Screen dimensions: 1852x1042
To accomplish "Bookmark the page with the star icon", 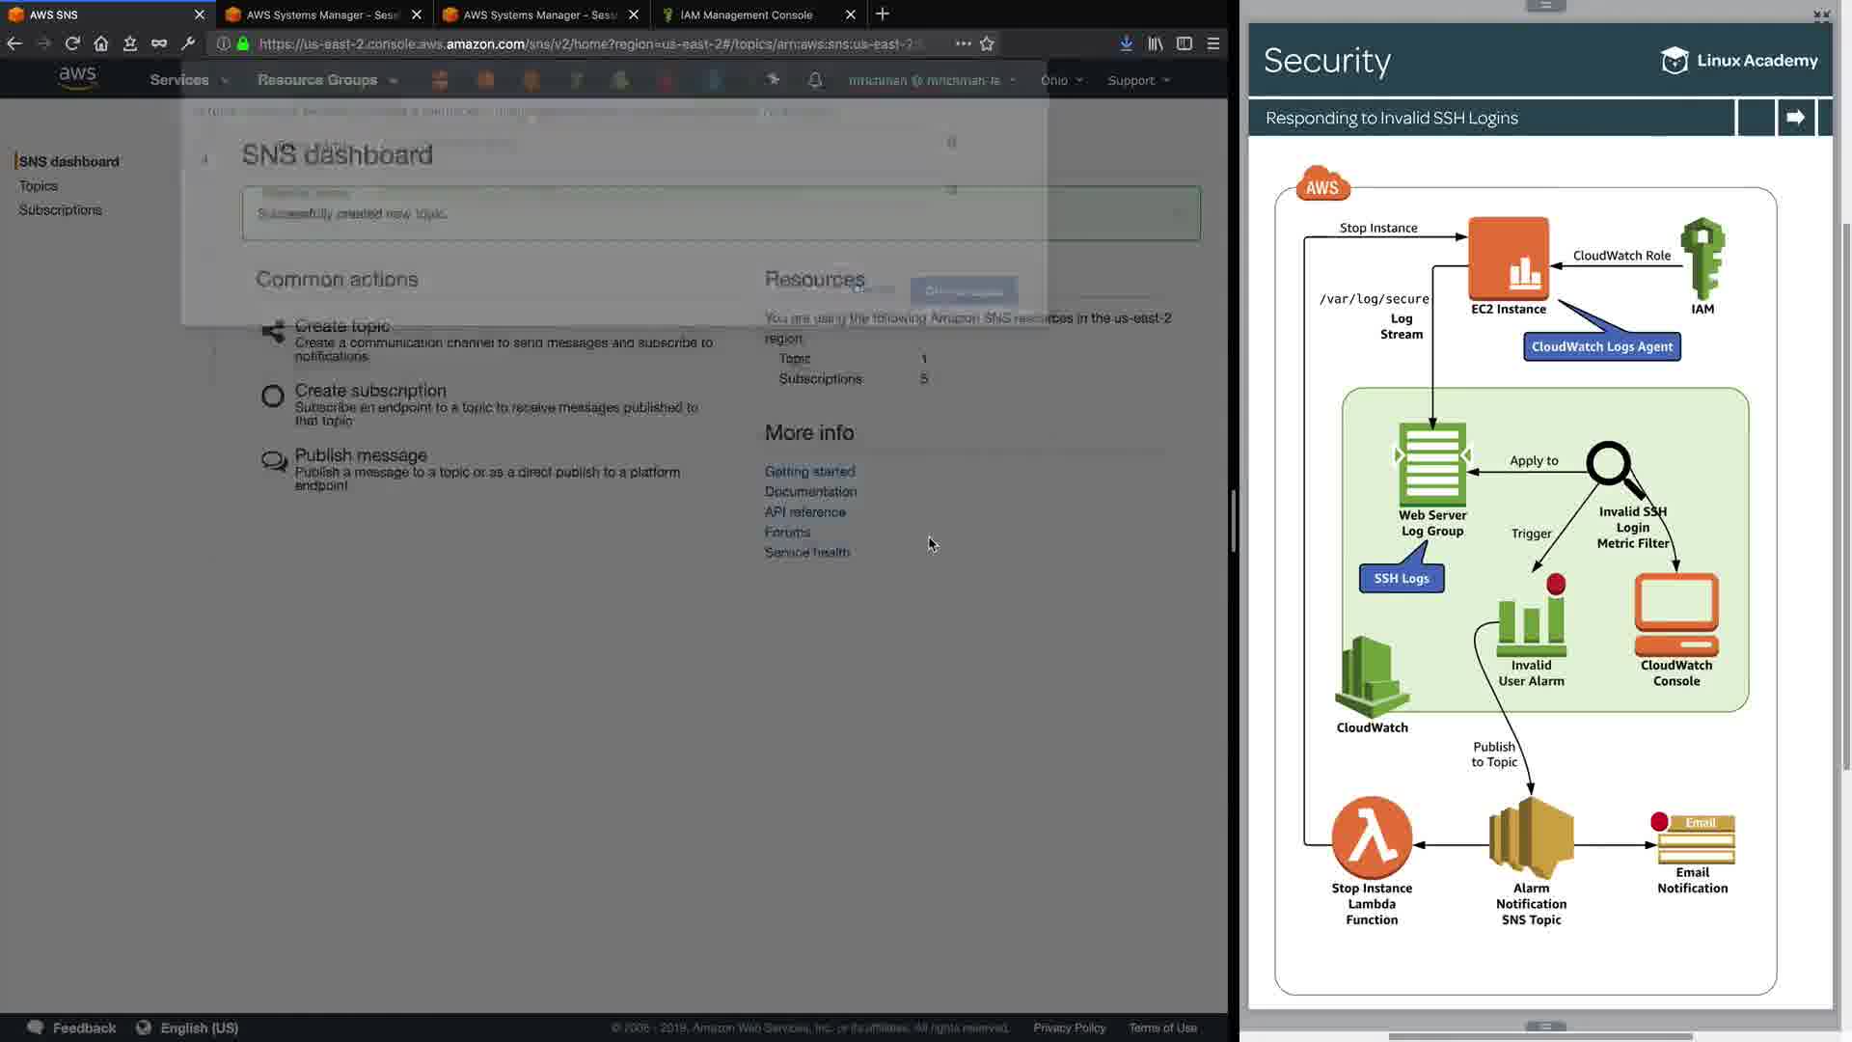I will 987,43.
